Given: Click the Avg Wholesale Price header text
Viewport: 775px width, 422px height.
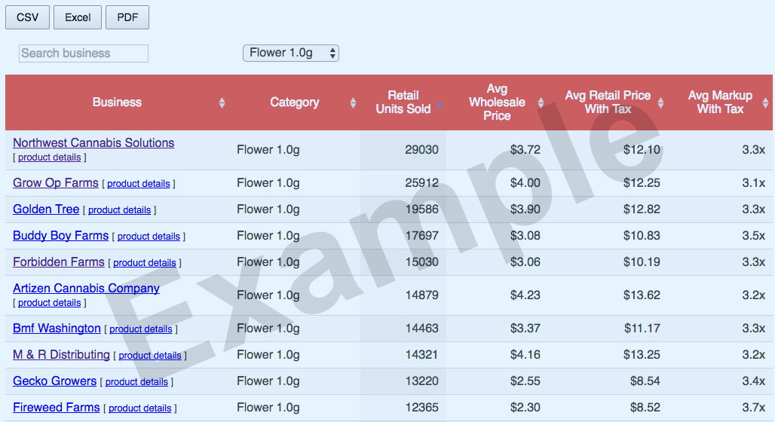Looking at the screenshot, I should pyautogui.click(x=497, y=102).
